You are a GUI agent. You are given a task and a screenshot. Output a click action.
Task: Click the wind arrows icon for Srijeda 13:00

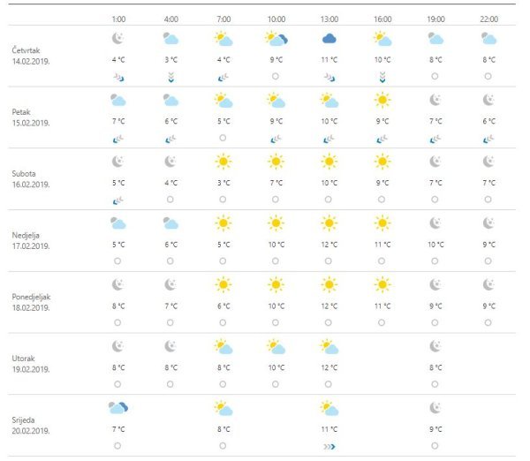329,446
